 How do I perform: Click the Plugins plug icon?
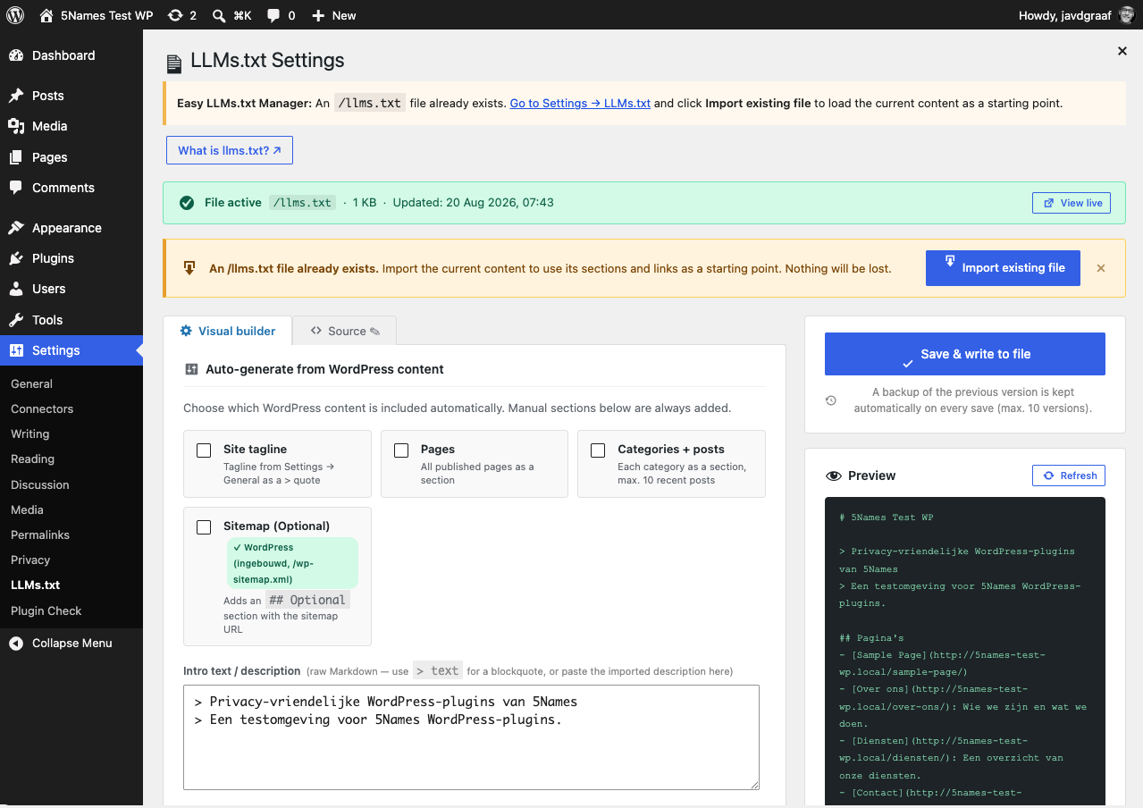[x=16, y=258]
